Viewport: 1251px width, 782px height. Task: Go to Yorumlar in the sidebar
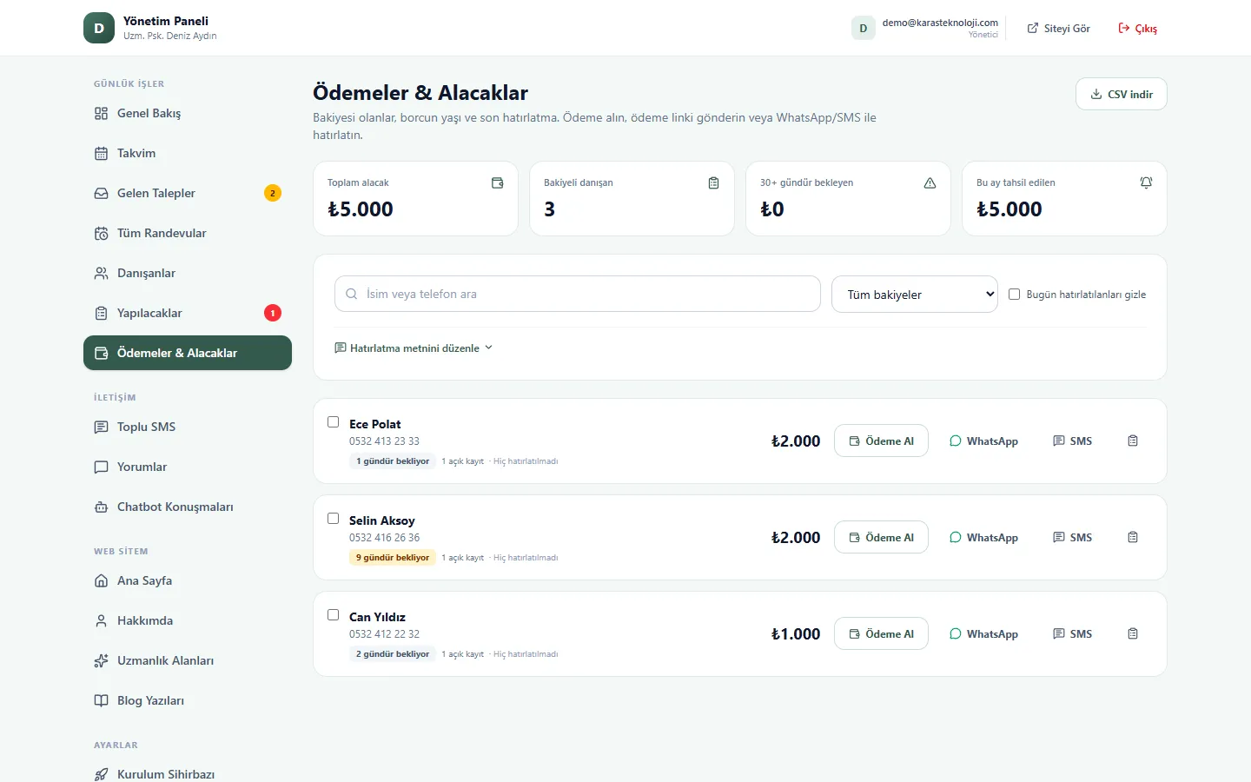[x=188, y=467]
